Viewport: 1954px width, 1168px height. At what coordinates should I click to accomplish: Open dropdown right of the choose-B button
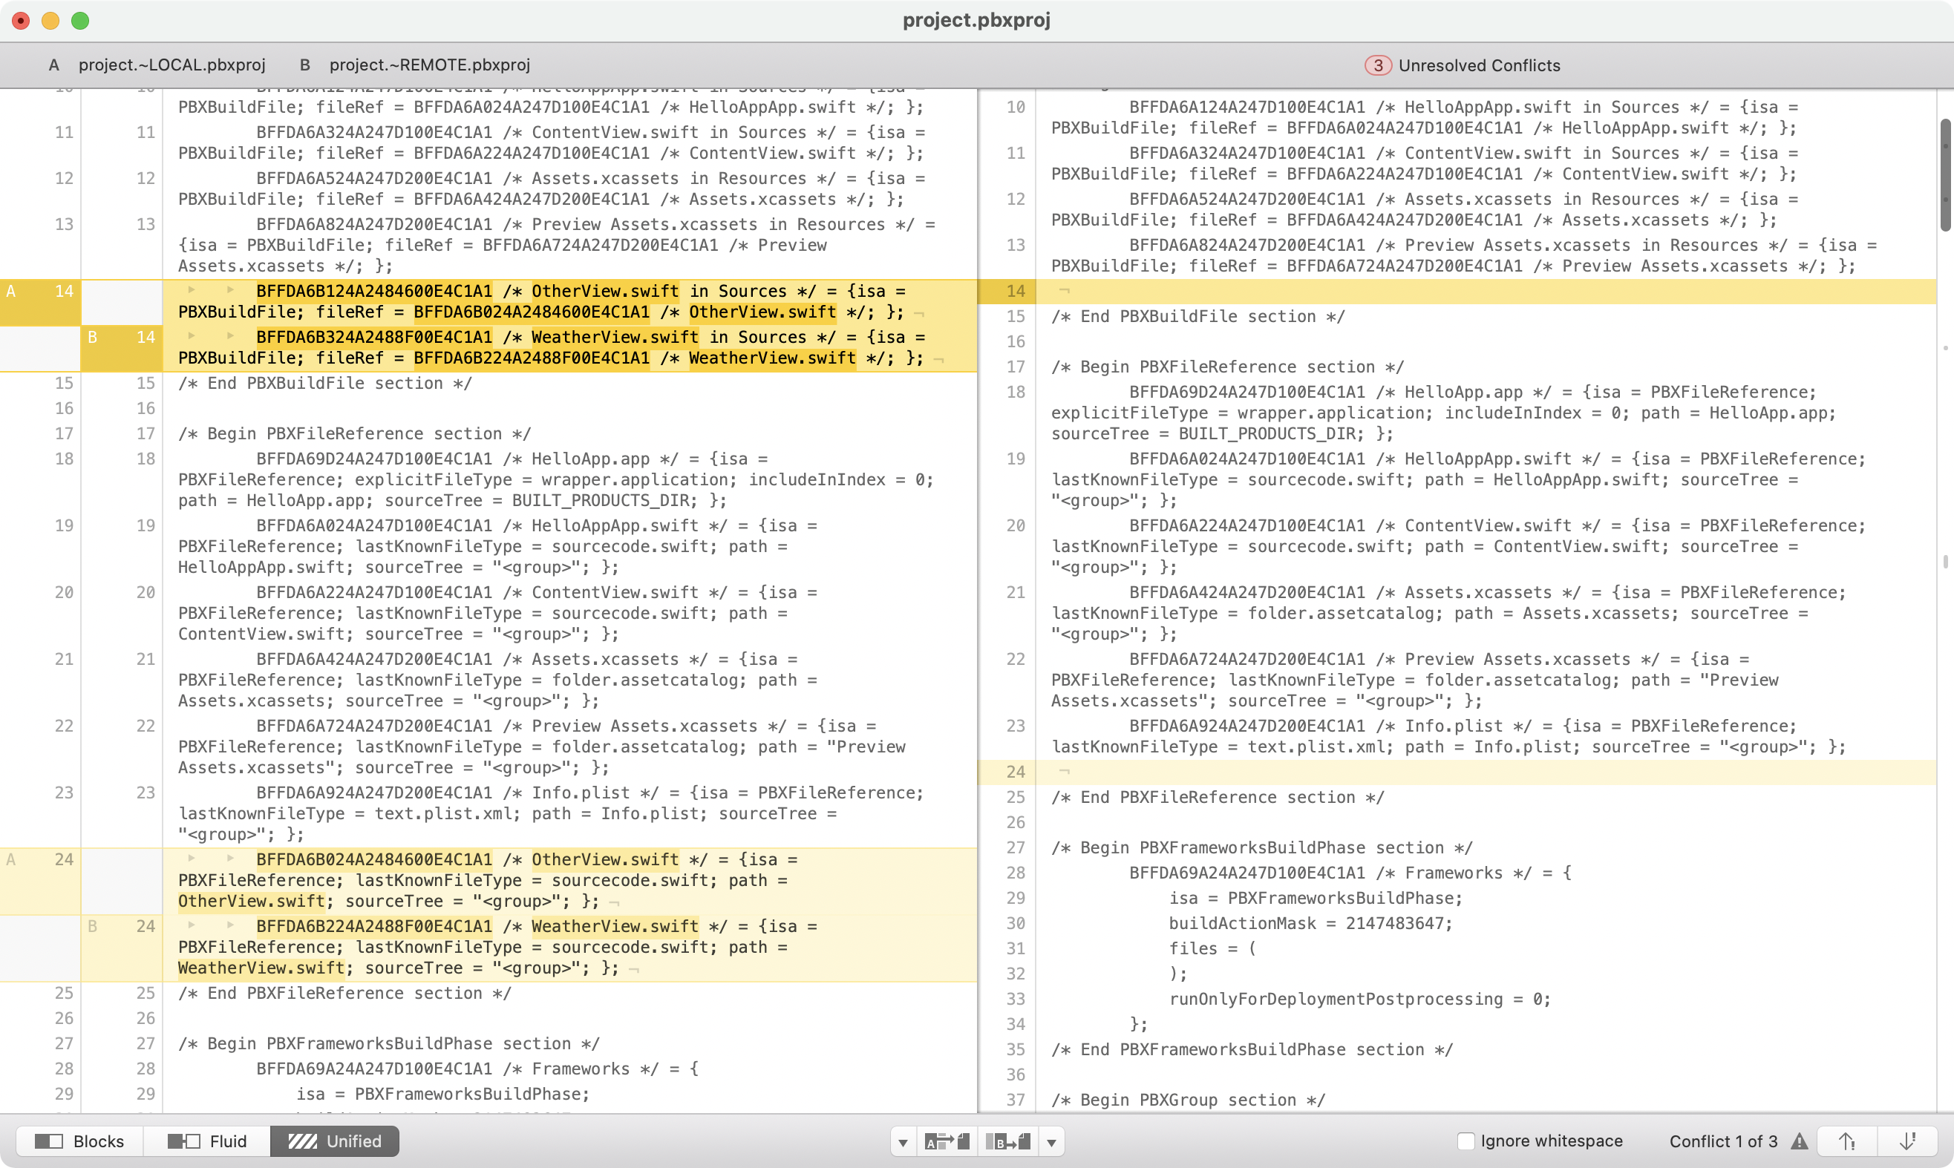point(1052,1142)
